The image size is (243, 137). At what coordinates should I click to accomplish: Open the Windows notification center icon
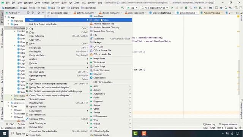238,134
